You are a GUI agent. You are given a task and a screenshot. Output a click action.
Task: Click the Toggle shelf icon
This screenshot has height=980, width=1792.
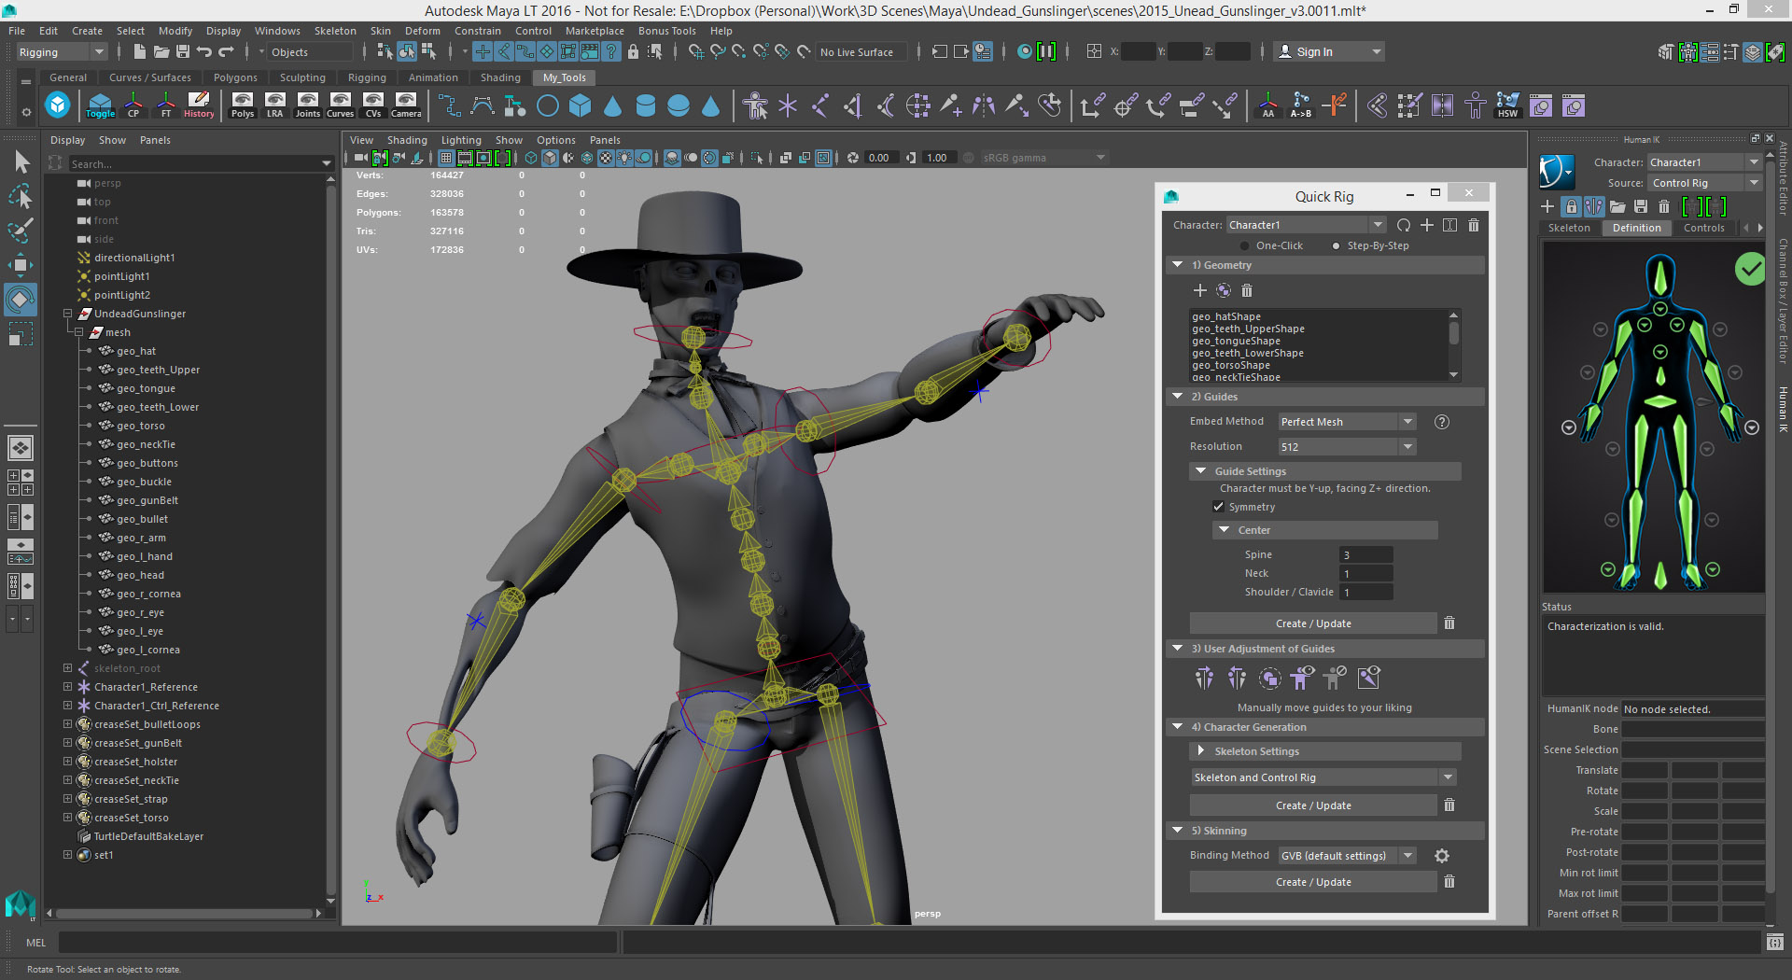pyautogui.click(x=100, y=105)
